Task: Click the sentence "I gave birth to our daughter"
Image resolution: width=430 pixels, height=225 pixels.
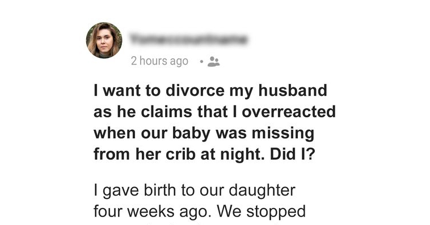Action: point(195,190)
